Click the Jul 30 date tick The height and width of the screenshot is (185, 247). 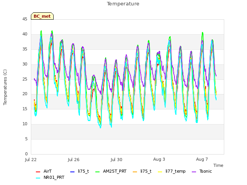(x=117, y=160)
